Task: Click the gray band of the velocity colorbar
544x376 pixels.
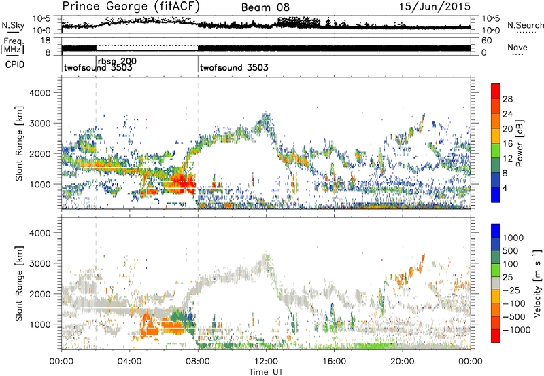Action: click(x=496, y=284)
